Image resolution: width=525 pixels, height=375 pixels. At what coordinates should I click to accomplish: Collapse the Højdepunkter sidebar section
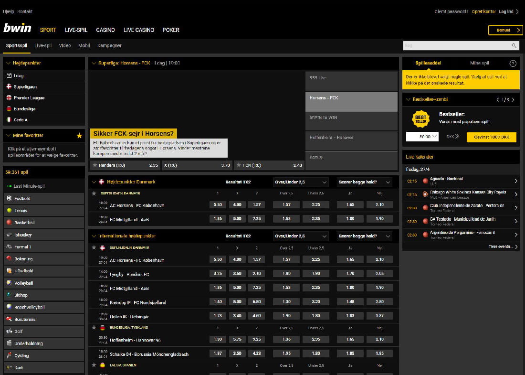click(9, 63)
